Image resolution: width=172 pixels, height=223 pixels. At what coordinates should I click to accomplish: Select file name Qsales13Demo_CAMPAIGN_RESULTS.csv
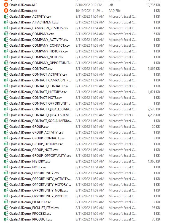[x=39, y=28]
